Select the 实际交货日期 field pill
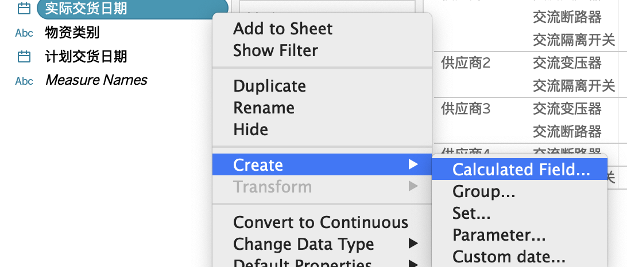627x267 pixels. tap(133, 9)
